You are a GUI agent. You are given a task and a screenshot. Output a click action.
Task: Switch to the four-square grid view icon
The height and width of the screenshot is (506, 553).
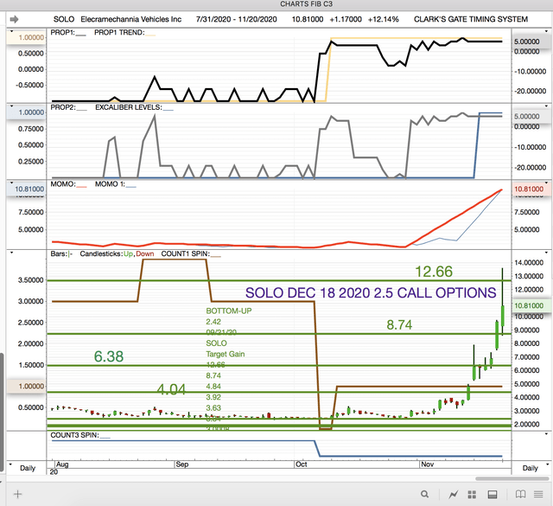[x=472, y=495]
